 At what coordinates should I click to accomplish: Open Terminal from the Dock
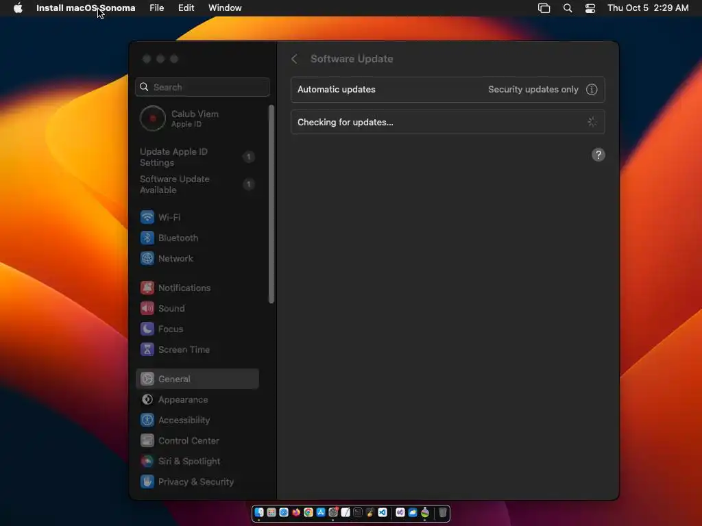pyautogui.click(x=358, y=512)
